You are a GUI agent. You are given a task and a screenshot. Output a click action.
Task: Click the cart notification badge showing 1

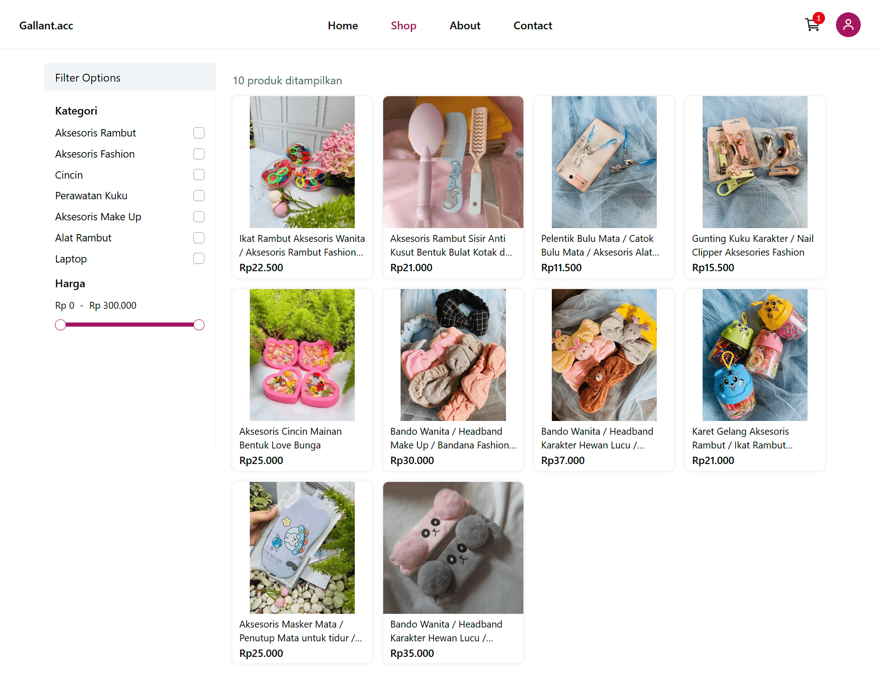coord(819,18)
